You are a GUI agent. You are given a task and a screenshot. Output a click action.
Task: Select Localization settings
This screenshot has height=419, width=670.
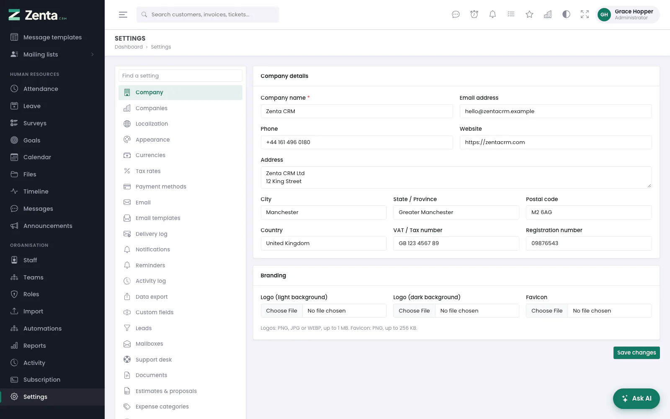click(x=180, y=124)
